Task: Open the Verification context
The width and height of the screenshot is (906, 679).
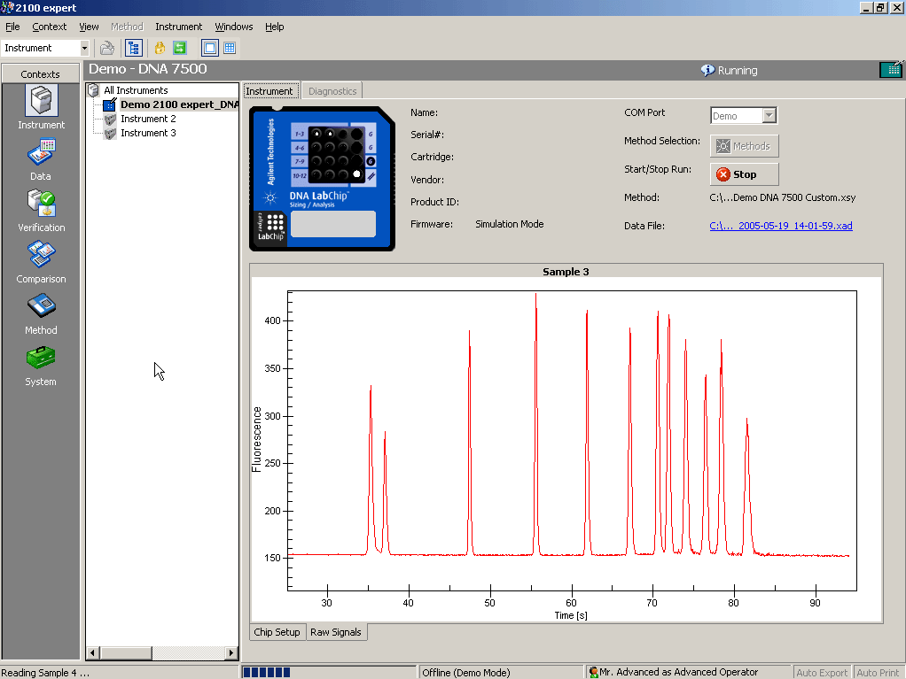Action: tap(41, 212)
